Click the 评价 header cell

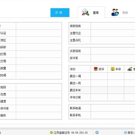(80, 69)
